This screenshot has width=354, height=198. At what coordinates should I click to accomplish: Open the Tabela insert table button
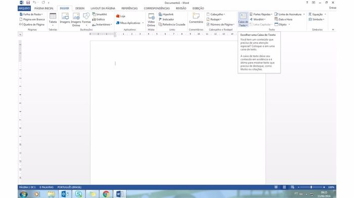pyautogui.click(x=53, y=20)
